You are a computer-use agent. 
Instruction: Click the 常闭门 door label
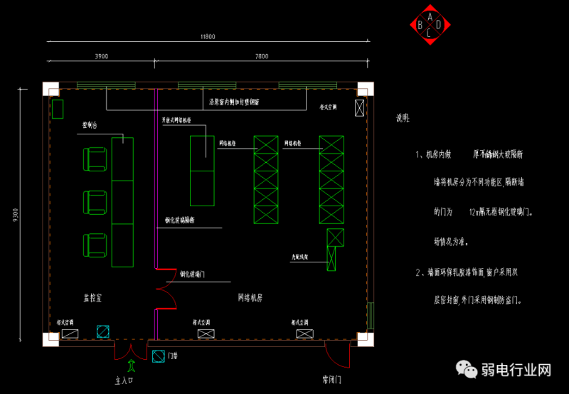(x=332, y=380)
